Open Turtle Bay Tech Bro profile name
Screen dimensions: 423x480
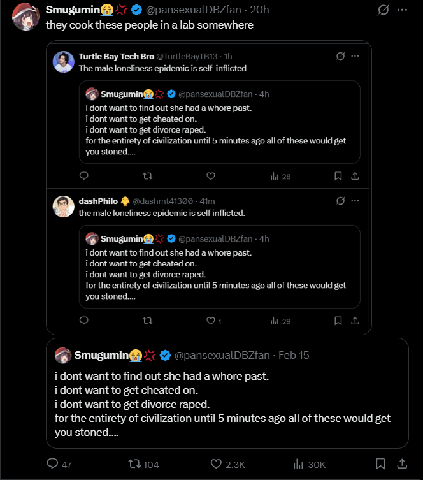(117, 56)
